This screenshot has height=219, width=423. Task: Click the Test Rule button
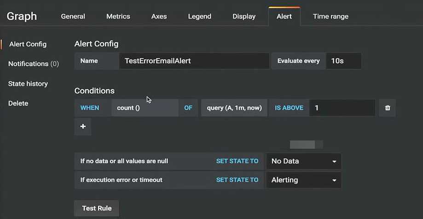click(x=97, y=208)
